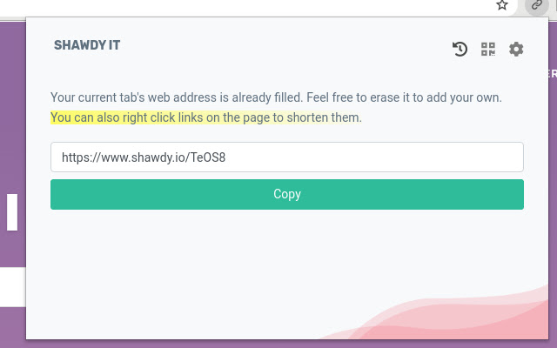This screenshot has height=348, width=557.
Task: Click the 'ER' text at right page edge
Action: 551,74
